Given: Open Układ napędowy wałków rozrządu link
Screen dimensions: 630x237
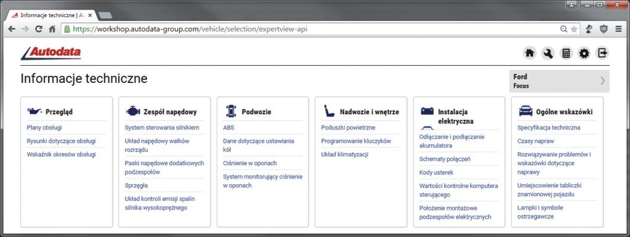Looking at the screenshot, I should click(157, 145).
